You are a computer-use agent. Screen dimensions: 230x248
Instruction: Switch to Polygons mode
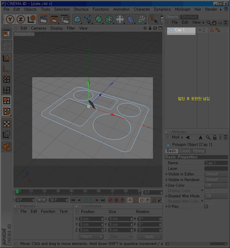pyautogui.click(x=6, y=101)
